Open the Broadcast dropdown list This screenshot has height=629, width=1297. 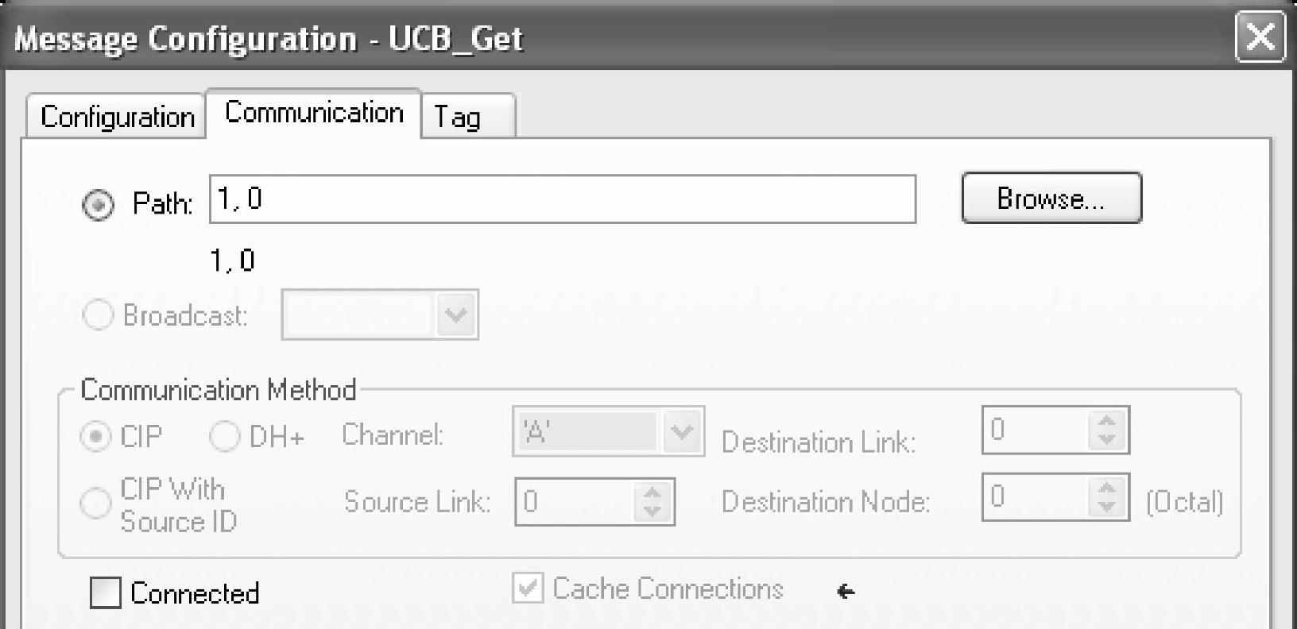tap(455, 315)
